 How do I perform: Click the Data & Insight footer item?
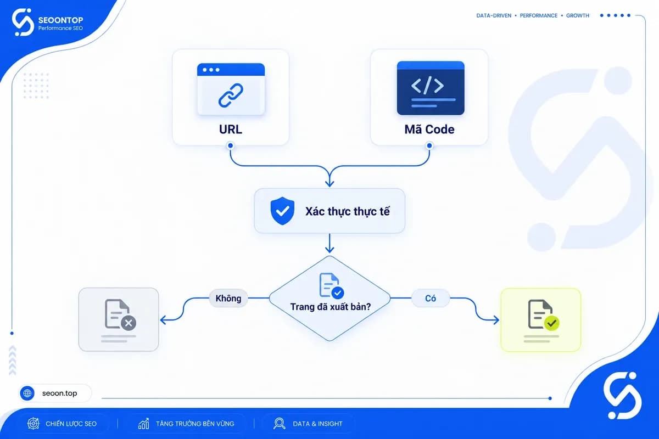click(309, 424)
